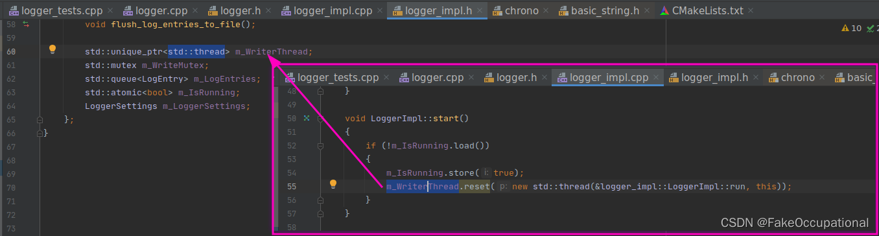Click the arrows gutter icon on line 58
Image resolution: width=879 pixels, height=236 pixels.
27,24
